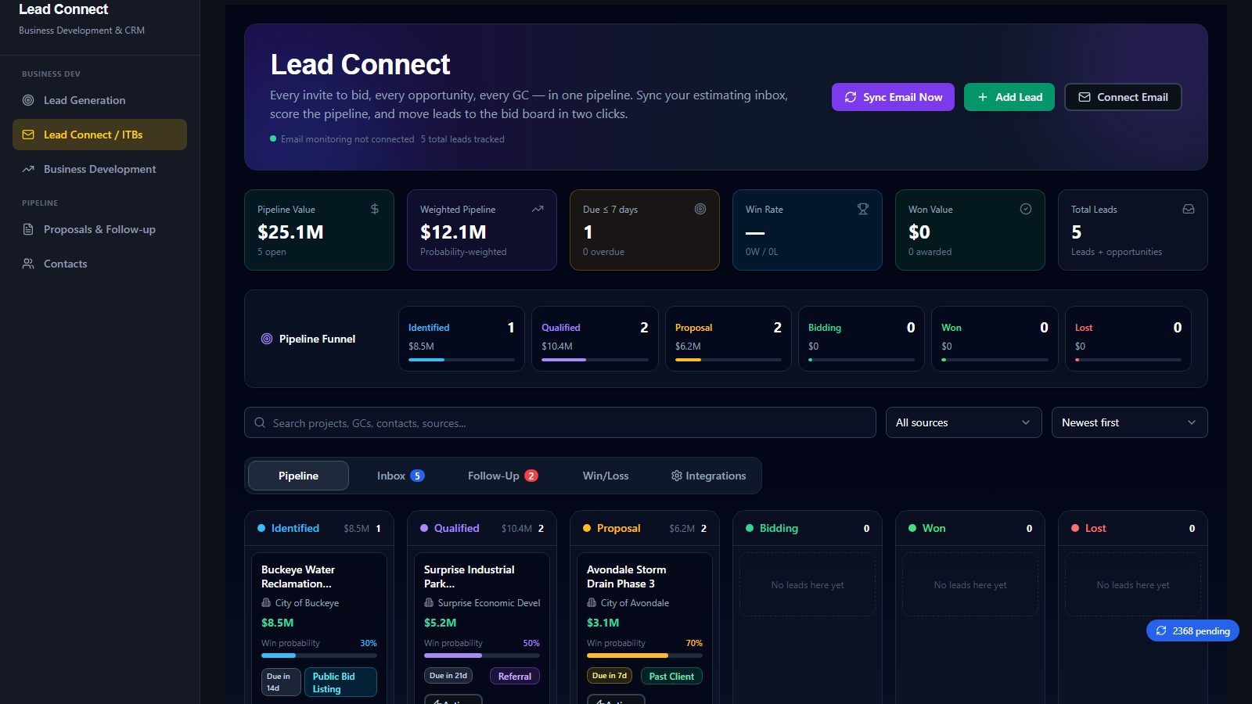Go to Proposals & Follow-up

click(99, 229)
